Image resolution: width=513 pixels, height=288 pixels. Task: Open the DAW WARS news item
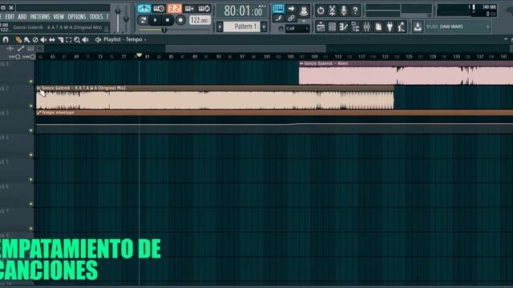(x=451, y=26)
